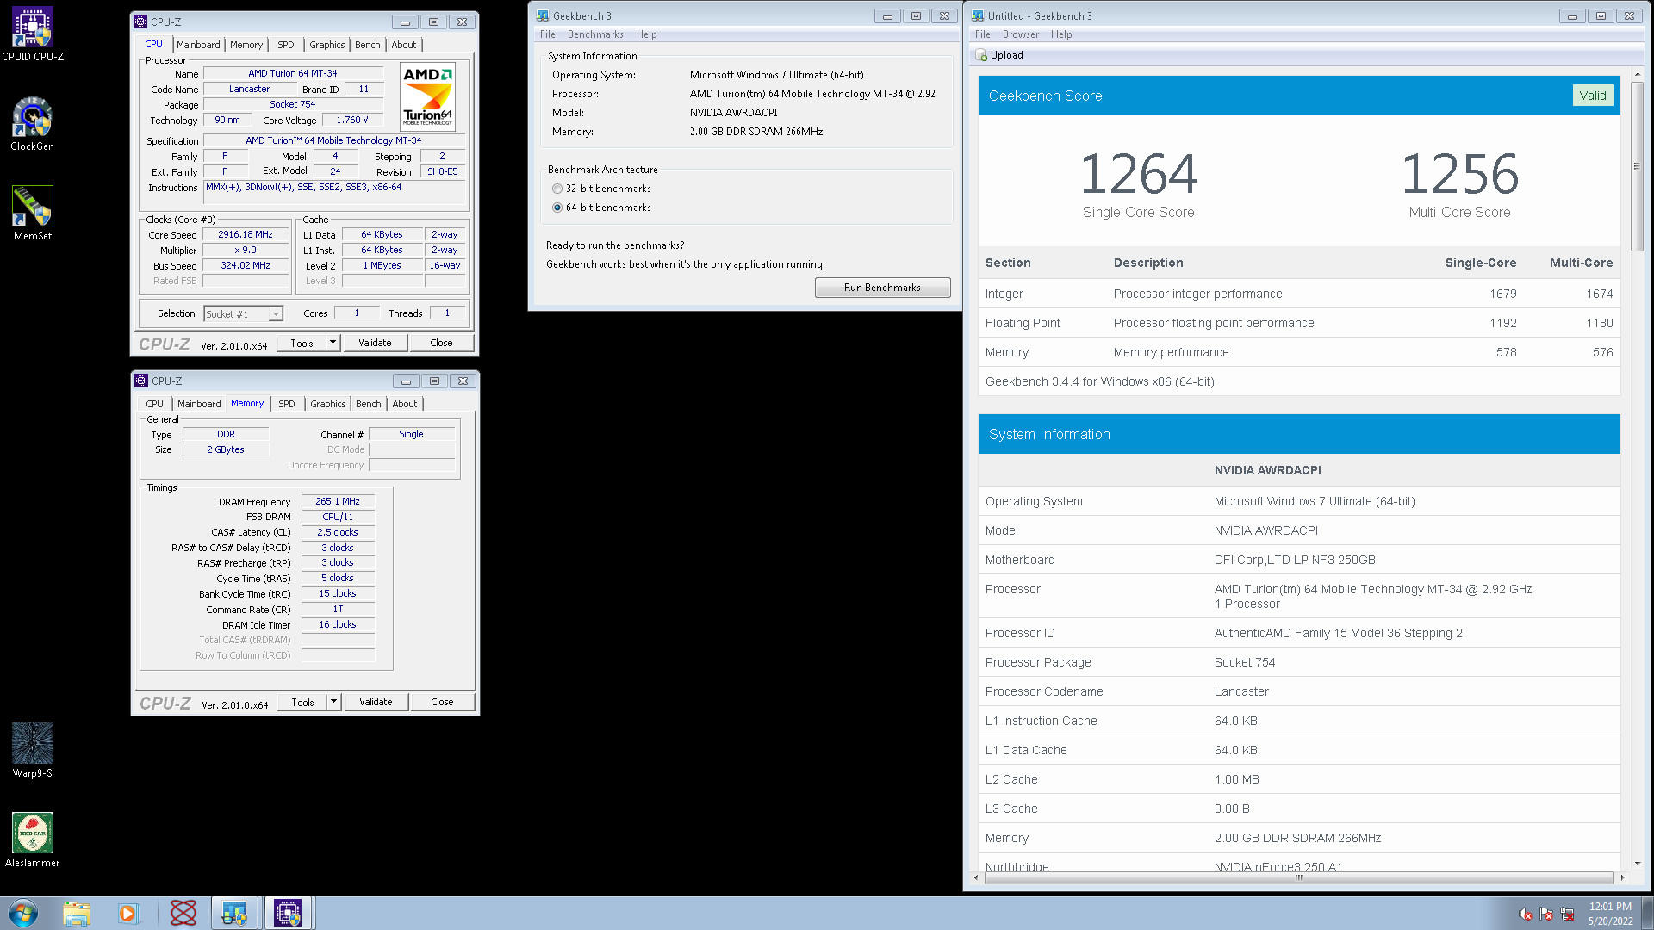Switch to Geekbench taskbar button
The height and width of the screenshot is (930, 1654).
[x=234, y=913]
